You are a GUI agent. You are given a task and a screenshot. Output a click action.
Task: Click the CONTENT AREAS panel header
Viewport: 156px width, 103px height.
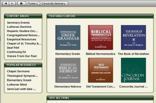tap(23, 16)
